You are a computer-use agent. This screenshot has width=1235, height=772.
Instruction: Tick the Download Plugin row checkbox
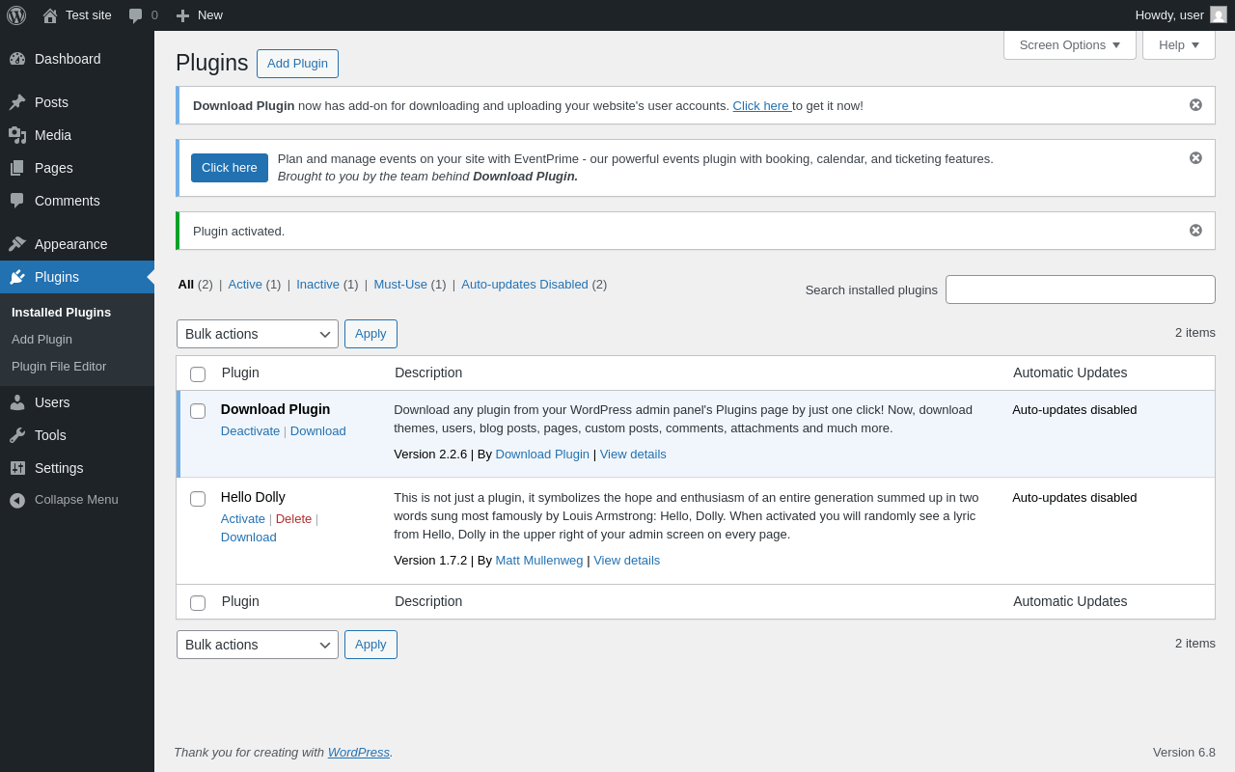tap(198, 411)
